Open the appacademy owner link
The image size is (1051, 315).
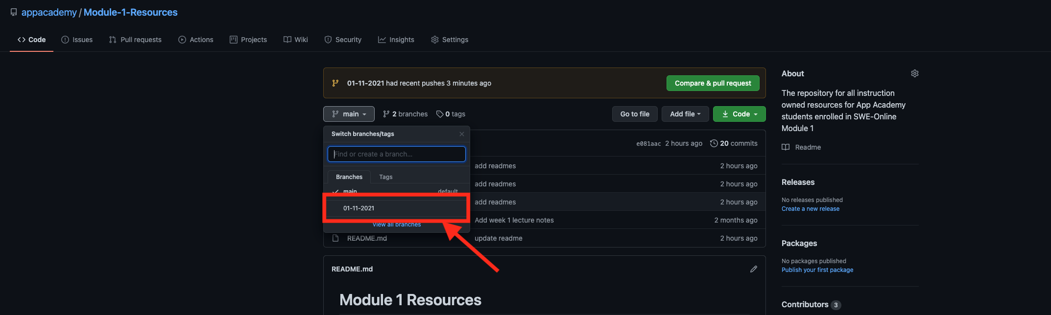coord(49,12)
